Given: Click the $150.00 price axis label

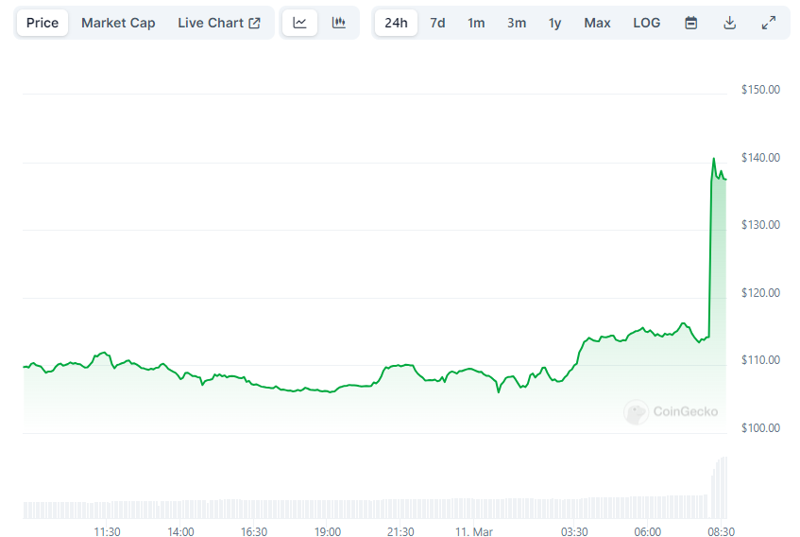Looking at the screenshot, I should click(x=760, y=90).
